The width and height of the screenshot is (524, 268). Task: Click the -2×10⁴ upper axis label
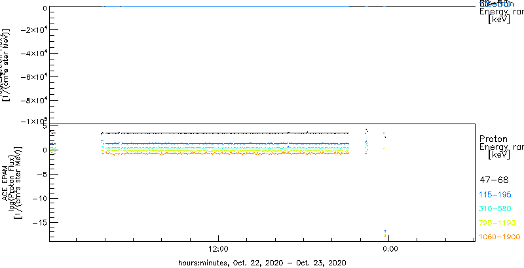35,29
